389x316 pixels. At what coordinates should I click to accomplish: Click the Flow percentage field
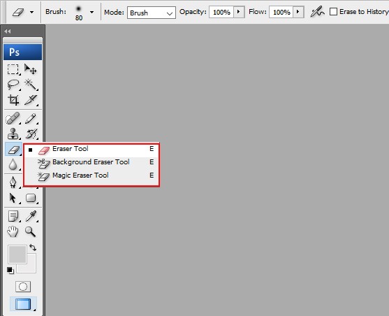[281, 12]
